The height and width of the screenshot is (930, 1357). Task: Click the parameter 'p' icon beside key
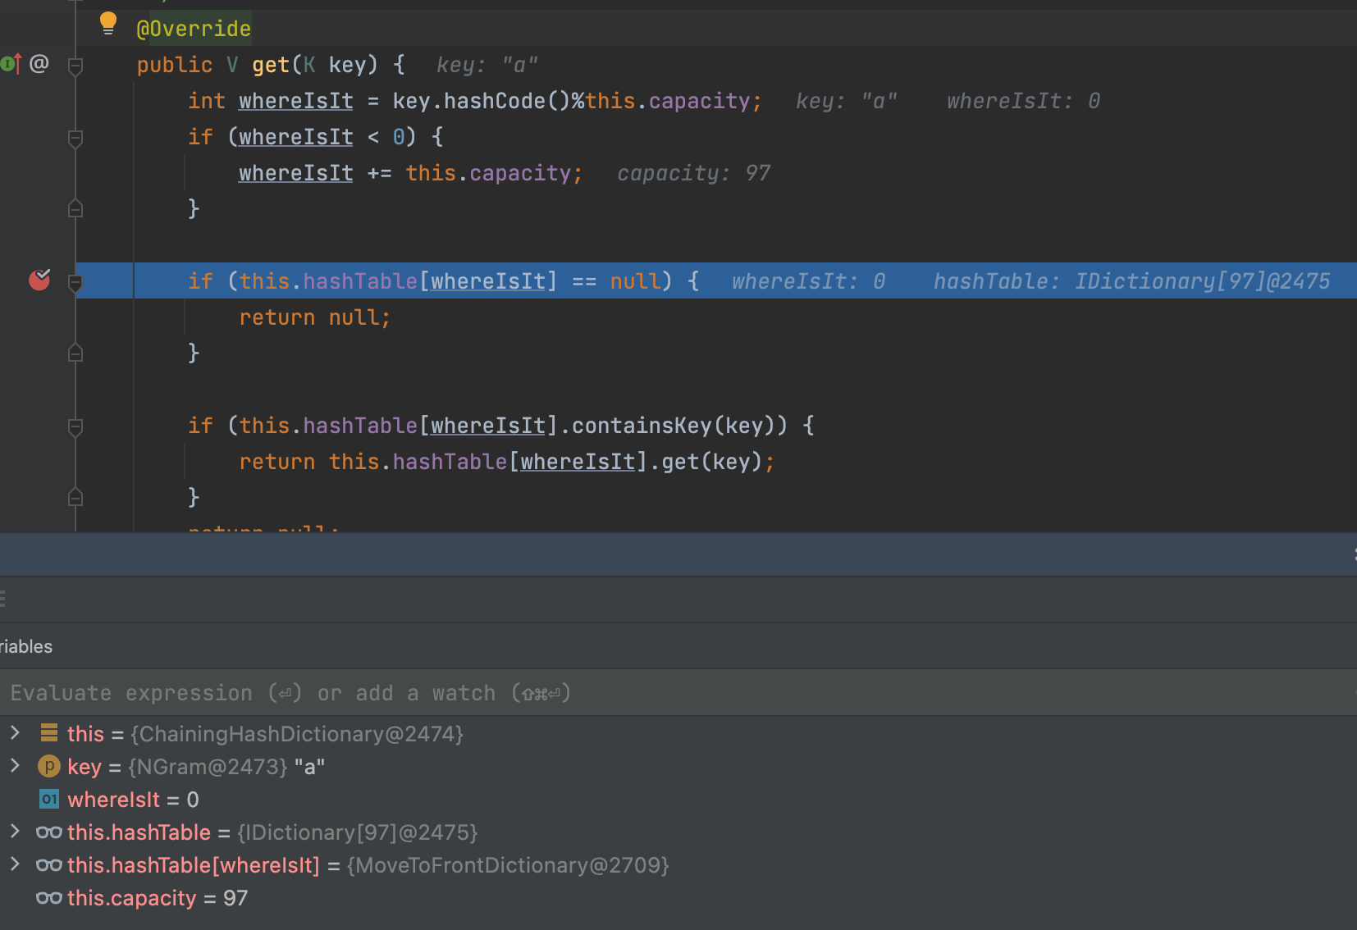tap(49, 766)
